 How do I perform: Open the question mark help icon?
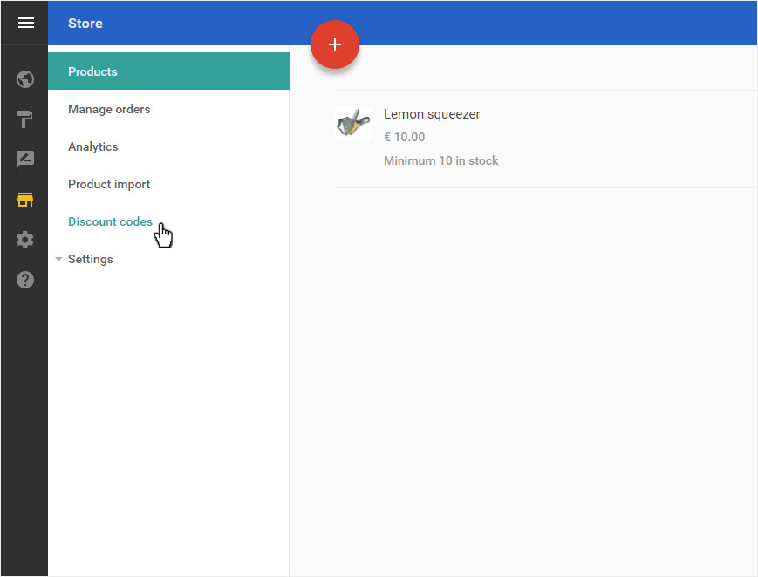[x=25, y=280]
